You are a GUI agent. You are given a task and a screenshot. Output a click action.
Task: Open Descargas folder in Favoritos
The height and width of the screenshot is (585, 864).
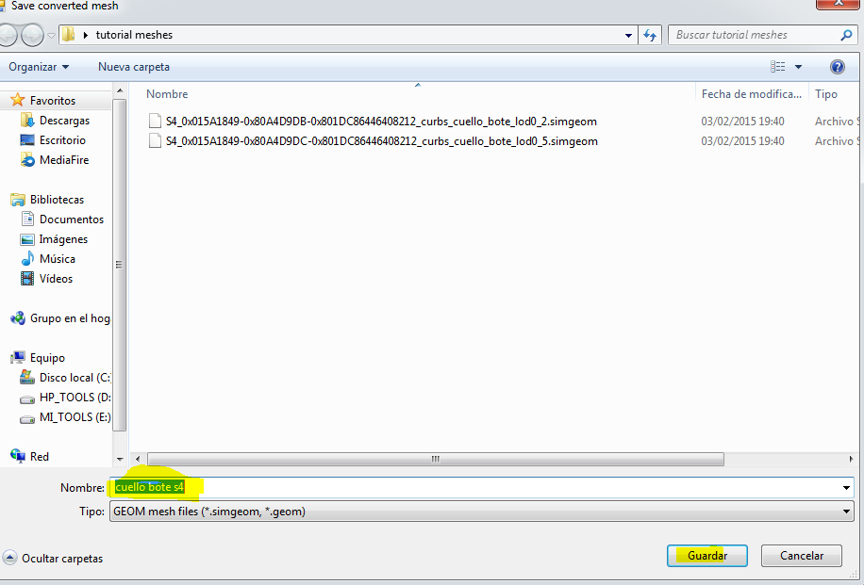click(64, 121)
